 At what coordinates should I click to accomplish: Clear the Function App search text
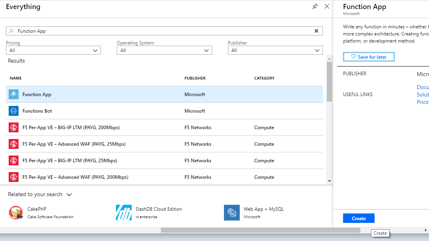click(x=316, y=31)
